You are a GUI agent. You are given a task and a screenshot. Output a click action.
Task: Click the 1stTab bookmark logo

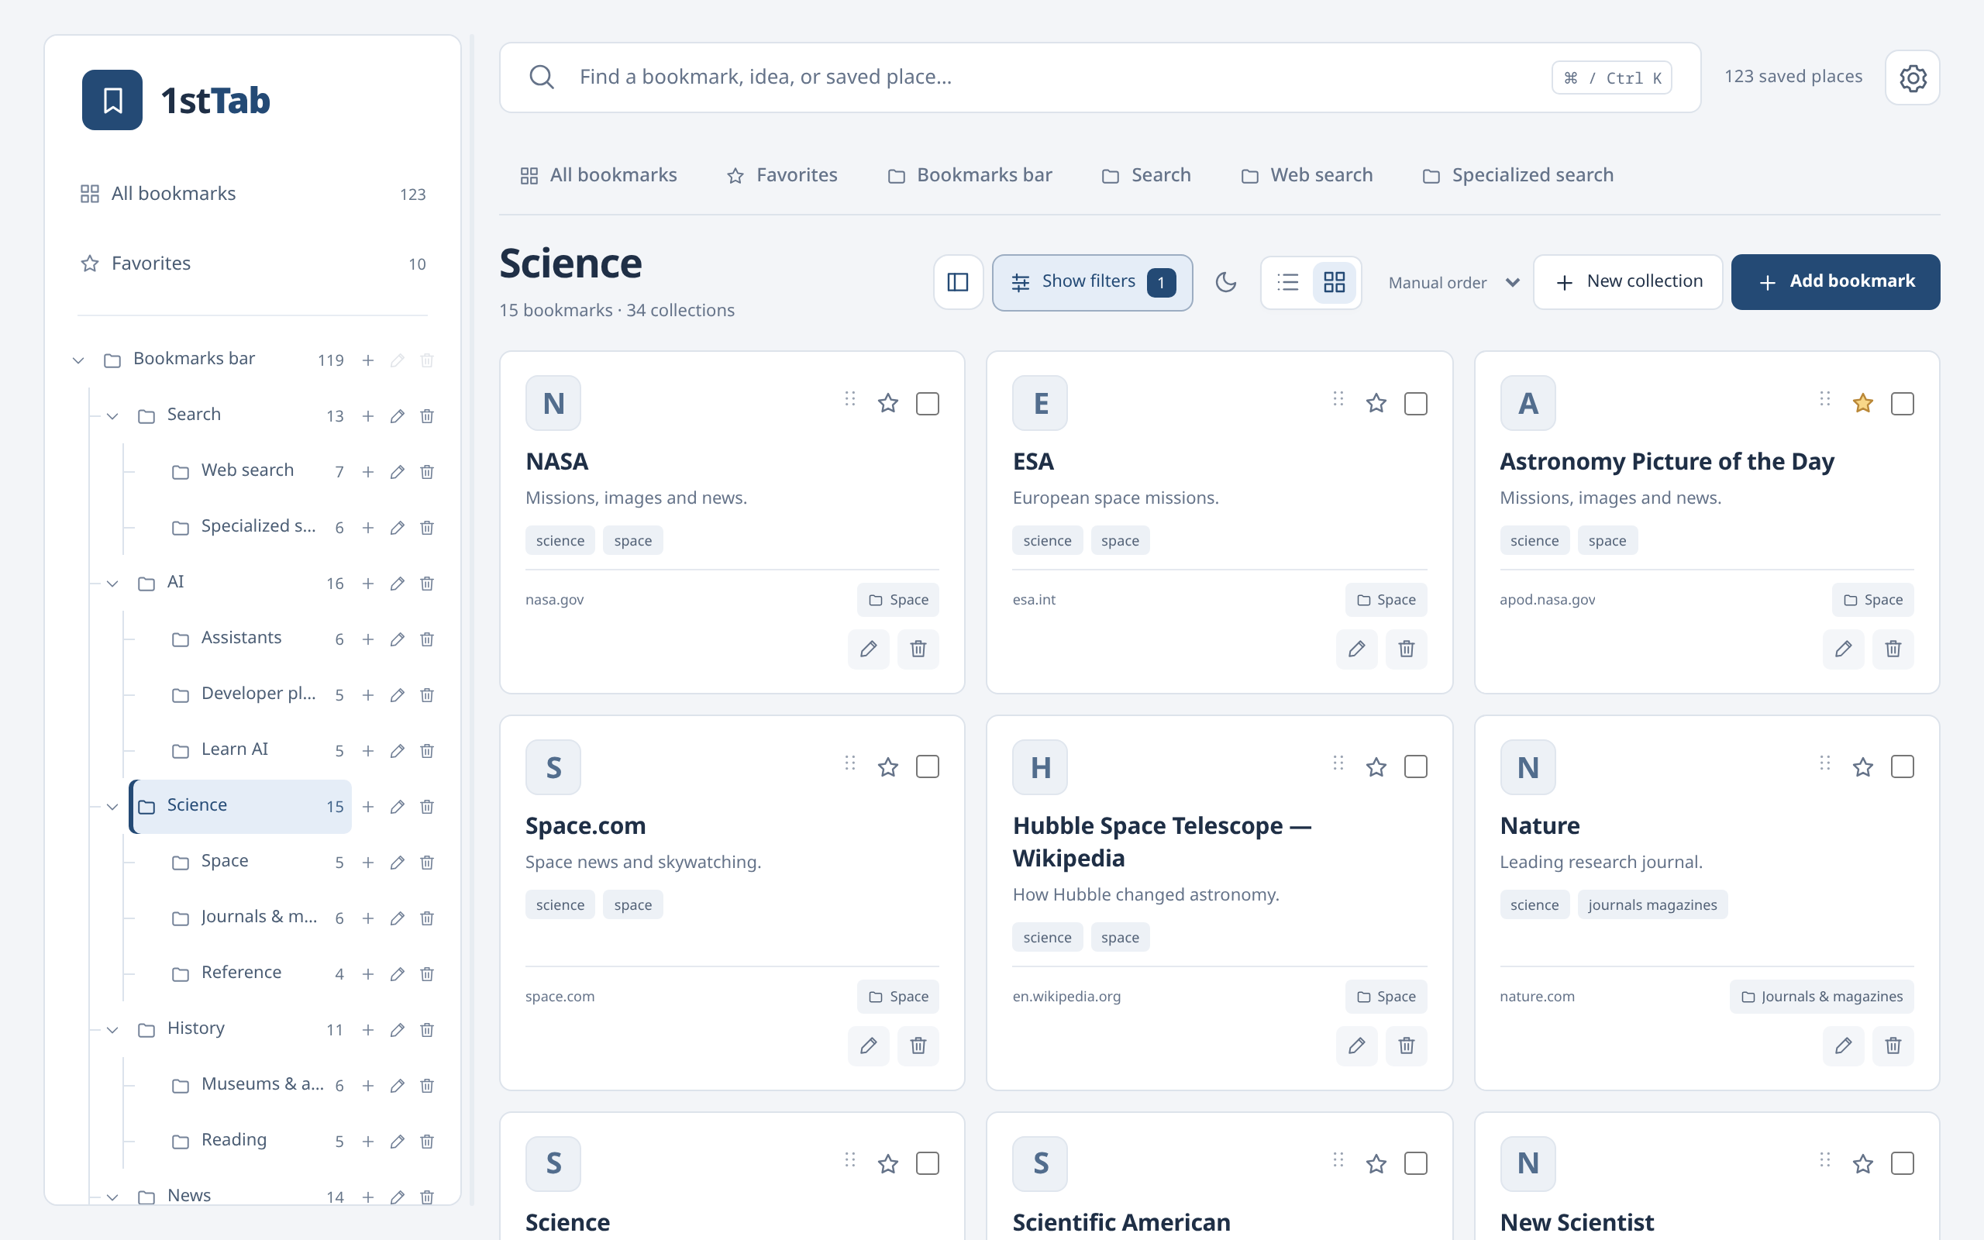click(112, 100)
